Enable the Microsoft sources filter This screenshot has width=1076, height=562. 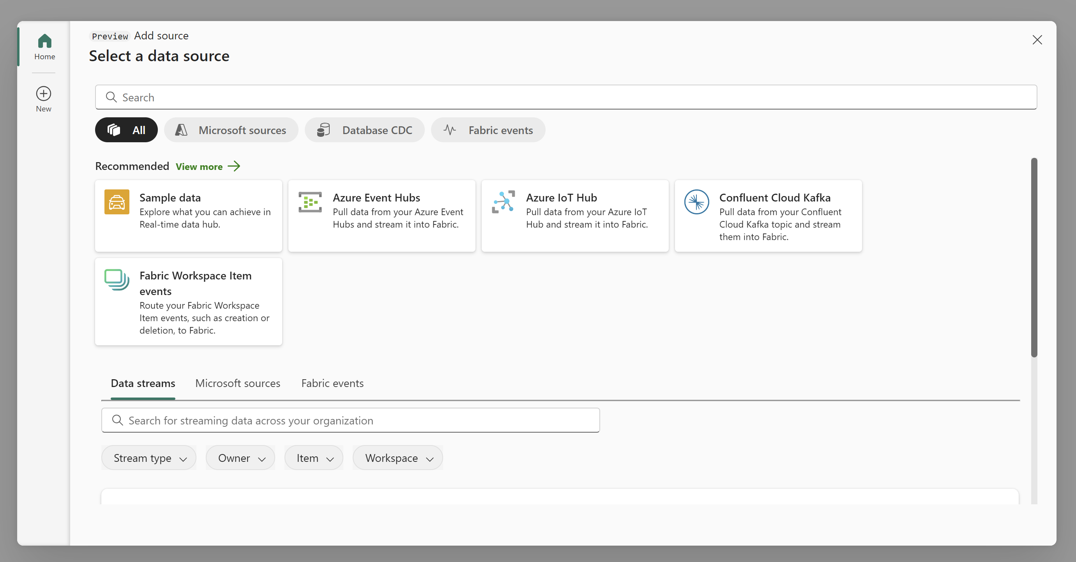point(231,130)
